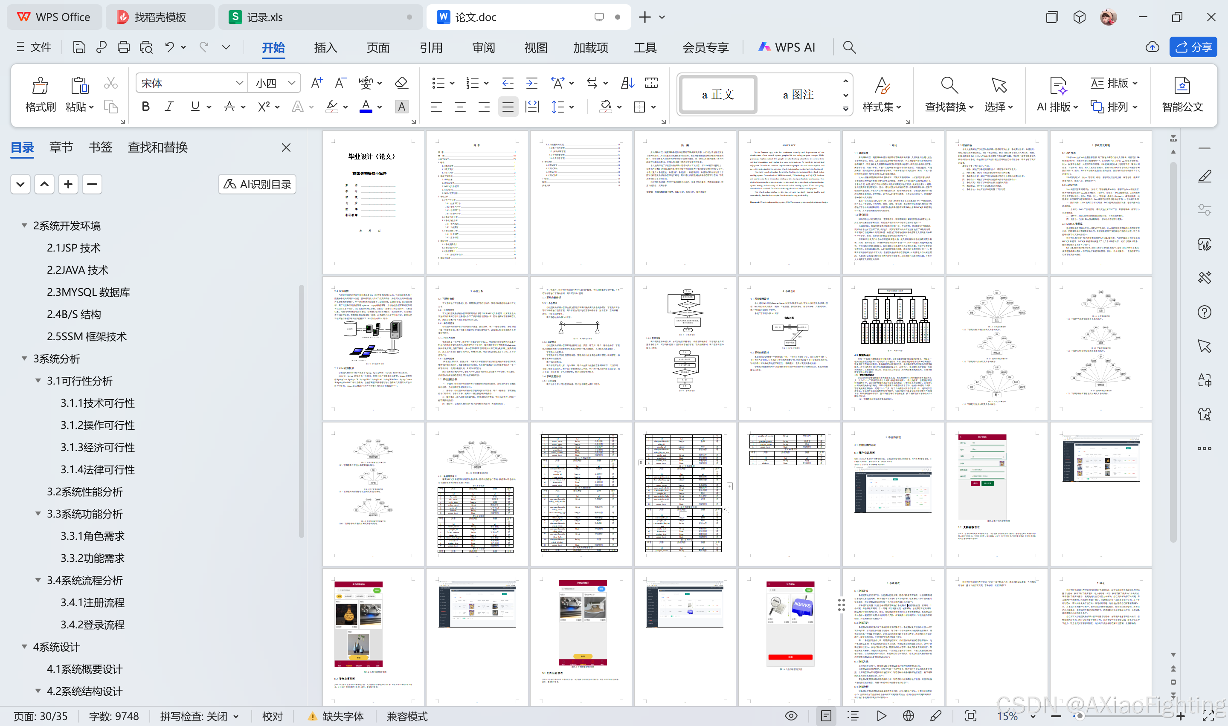Click the help question mark in right sidebar
1228x726 pixels.
coord(1204,312)
